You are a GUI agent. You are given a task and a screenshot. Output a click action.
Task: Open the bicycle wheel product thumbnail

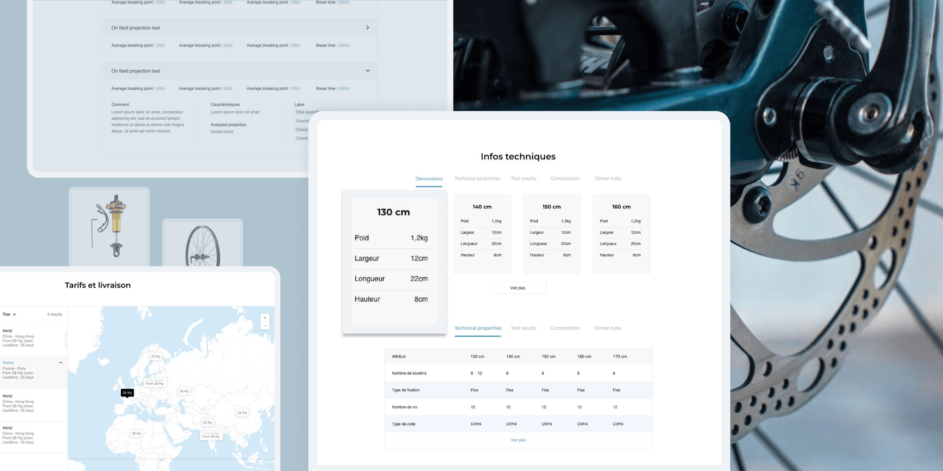click(x=202, y=242)
